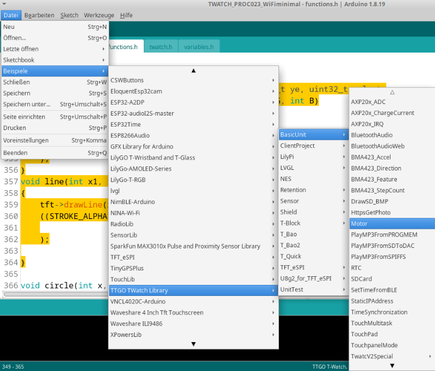Choose Seite einrichten entry

click(x=55, y=117)
